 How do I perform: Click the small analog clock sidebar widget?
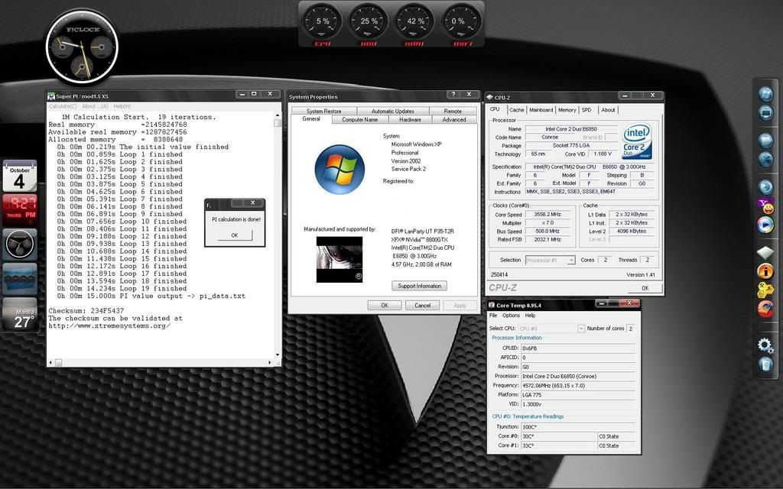19,244
